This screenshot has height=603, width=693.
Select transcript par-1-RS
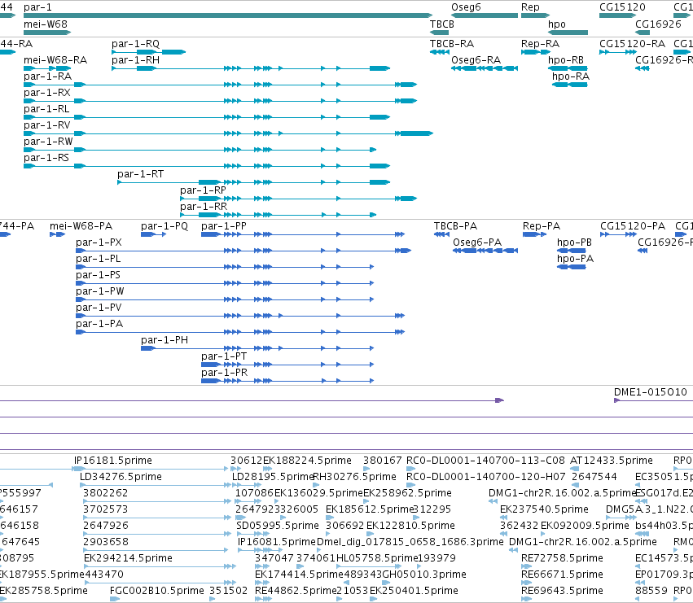click(207, 166)
